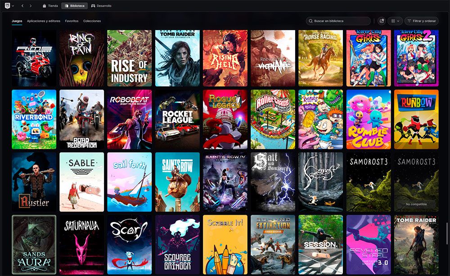This screenshot has height=276, width=450.
Task: Select the Ring of Pain cover
Action: pyautogui.click(x=82, y=58)
